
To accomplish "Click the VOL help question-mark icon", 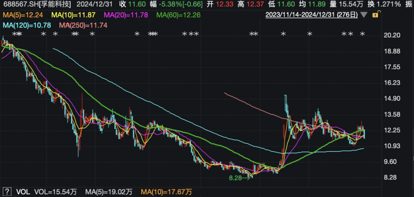I will point(7,191).
